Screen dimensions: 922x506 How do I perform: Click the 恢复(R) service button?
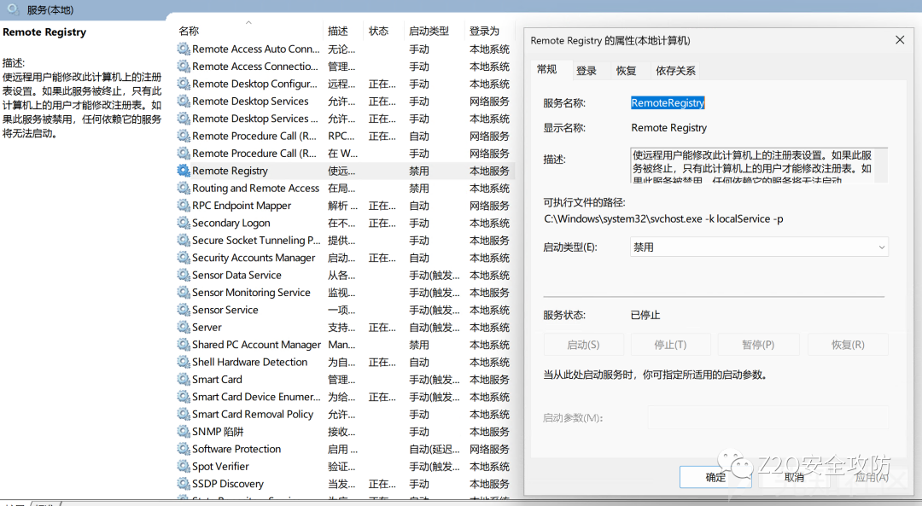tap(848, 345)
